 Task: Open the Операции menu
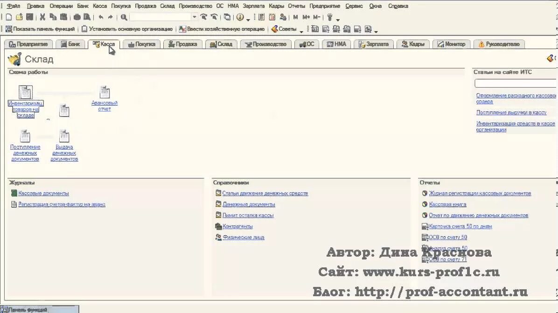pos(61,6)
